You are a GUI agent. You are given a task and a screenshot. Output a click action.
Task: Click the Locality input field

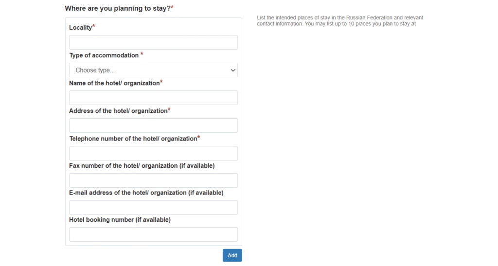click(x=153, y=42)
